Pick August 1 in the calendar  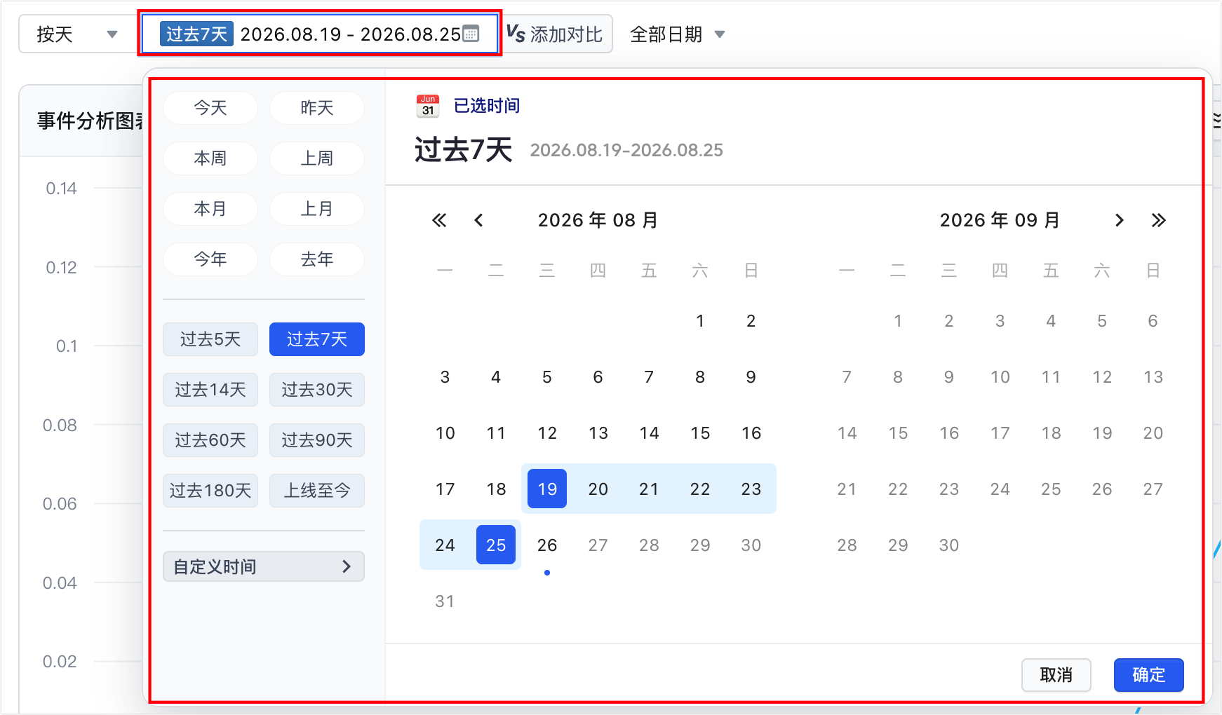tap(700, 320)
